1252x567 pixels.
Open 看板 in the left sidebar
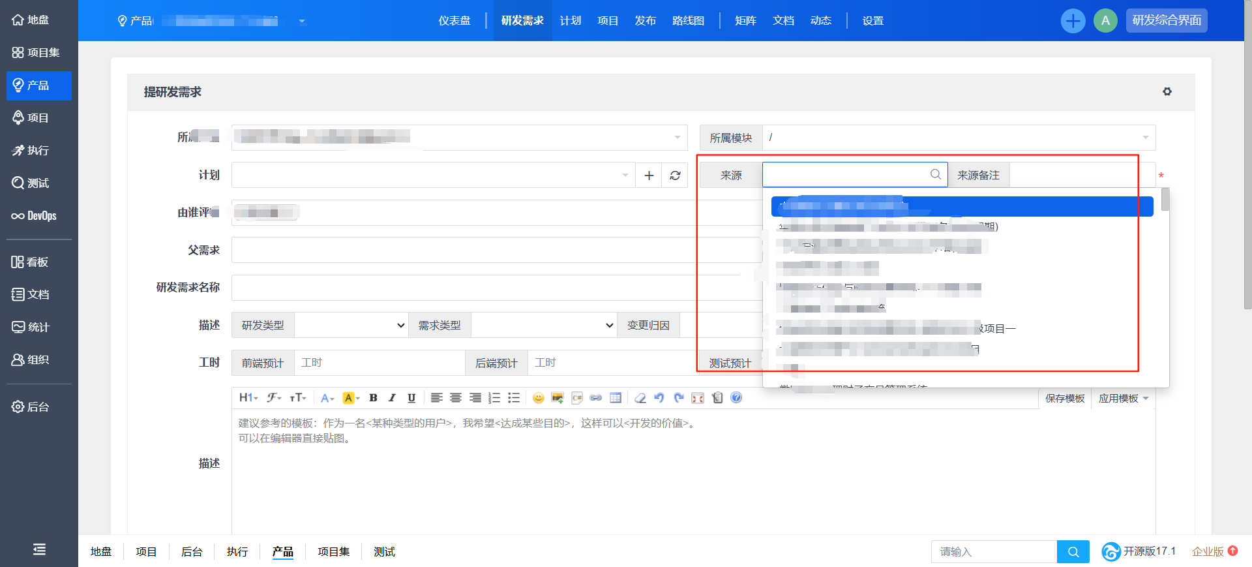point(30,262)
